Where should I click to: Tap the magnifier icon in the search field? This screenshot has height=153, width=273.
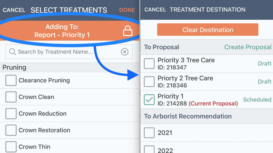pyautogui.click(x=13, y=52)
